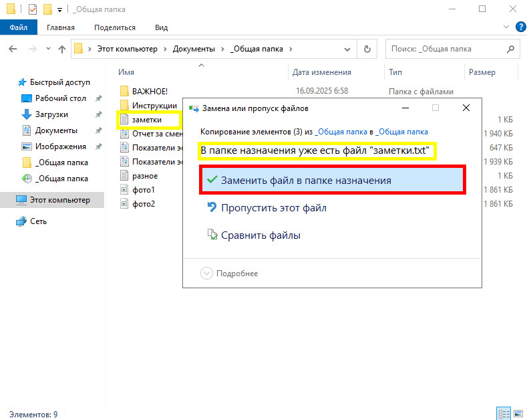Open recent locations dropdown next to Forward arrow
Image resolution: width=527 pixels, height=420 pixels.
47,49
